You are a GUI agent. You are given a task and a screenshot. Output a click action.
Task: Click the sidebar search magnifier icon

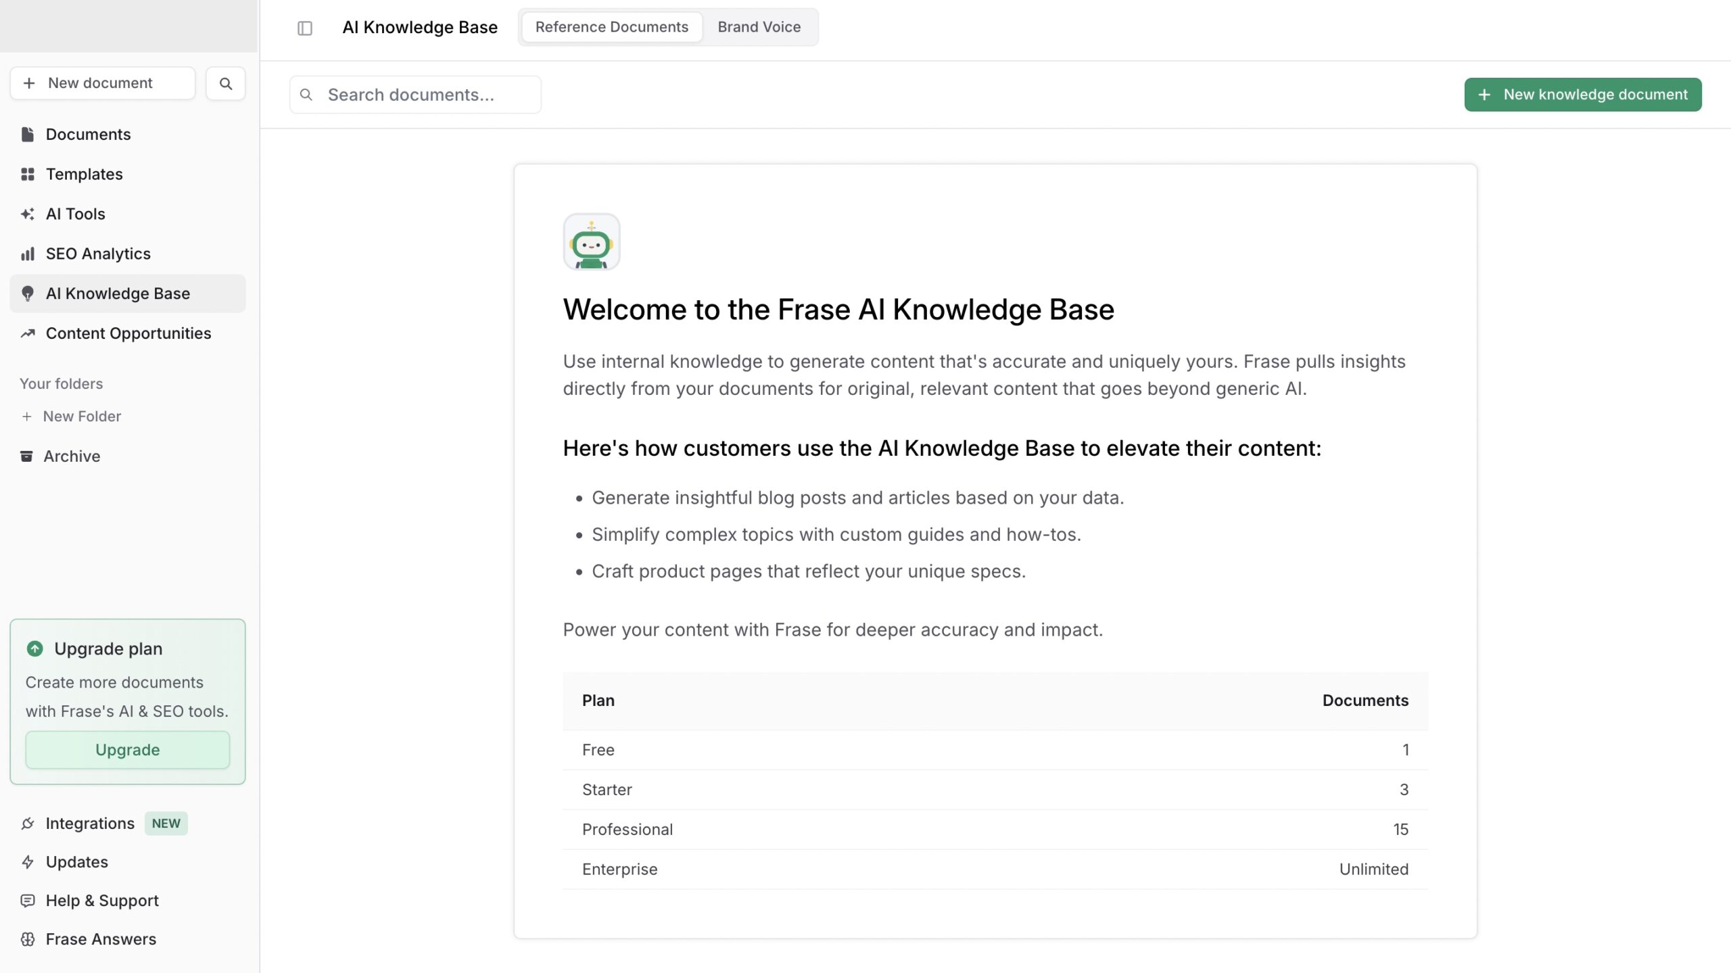[x=226, y=83]
